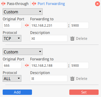Click the red forwarding arrow next to port 555

click(x=27, y=25)
